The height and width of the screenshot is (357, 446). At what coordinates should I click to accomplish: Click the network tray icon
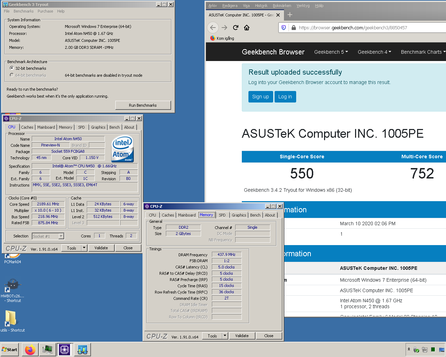[x=424, y=350]
